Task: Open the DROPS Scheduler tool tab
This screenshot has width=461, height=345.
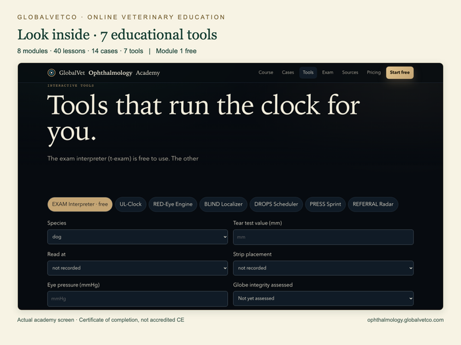Action: coord(276,204)
